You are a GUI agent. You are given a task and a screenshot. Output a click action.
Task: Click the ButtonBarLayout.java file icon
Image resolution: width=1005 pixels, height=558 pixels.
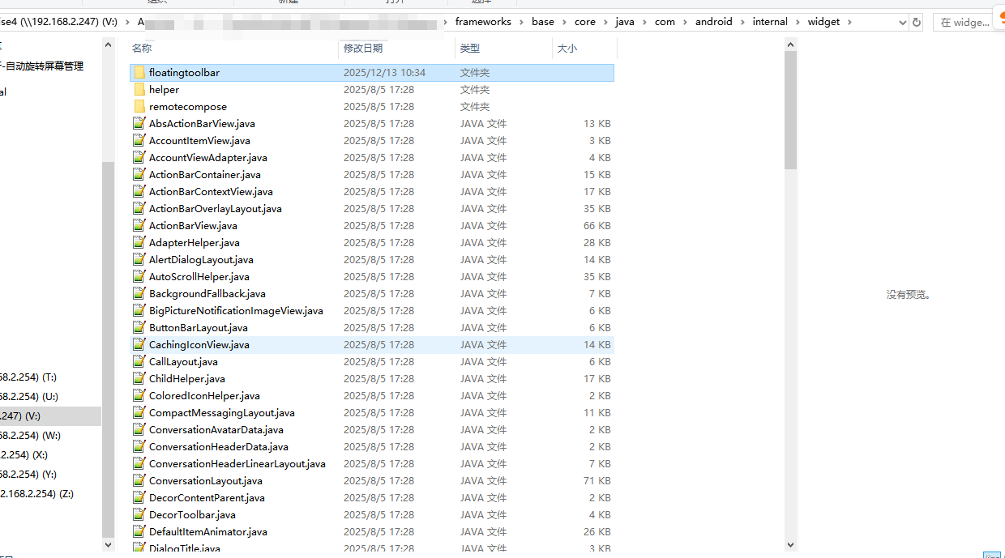(139, 328)
